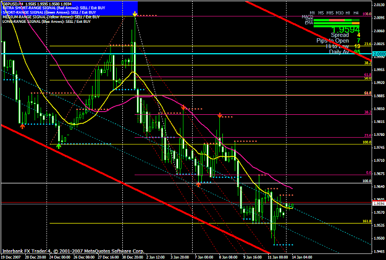Screen dimensions: 386x260
Task: Click the 27 Dec 16:00 time label
Action: point(108,258)
